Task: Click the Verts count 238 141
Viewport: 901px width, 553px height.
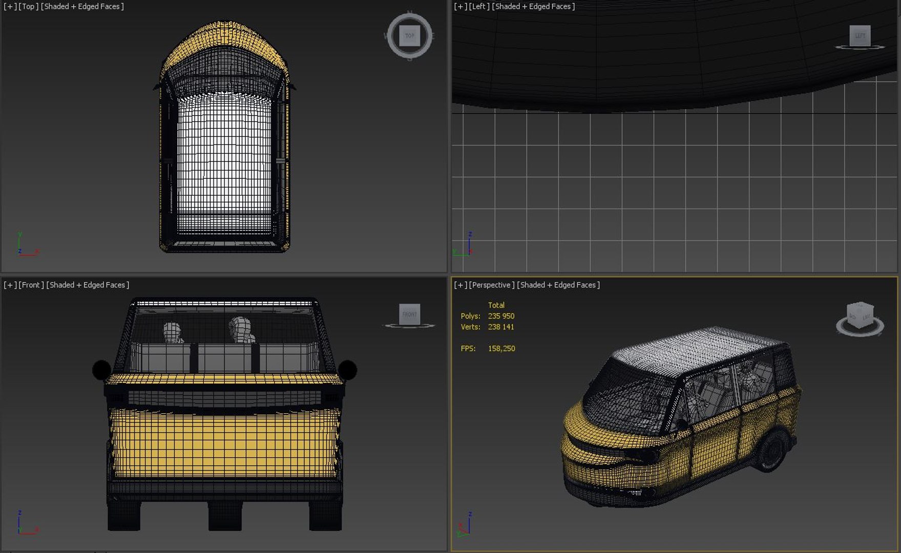Action: point(501,327)
